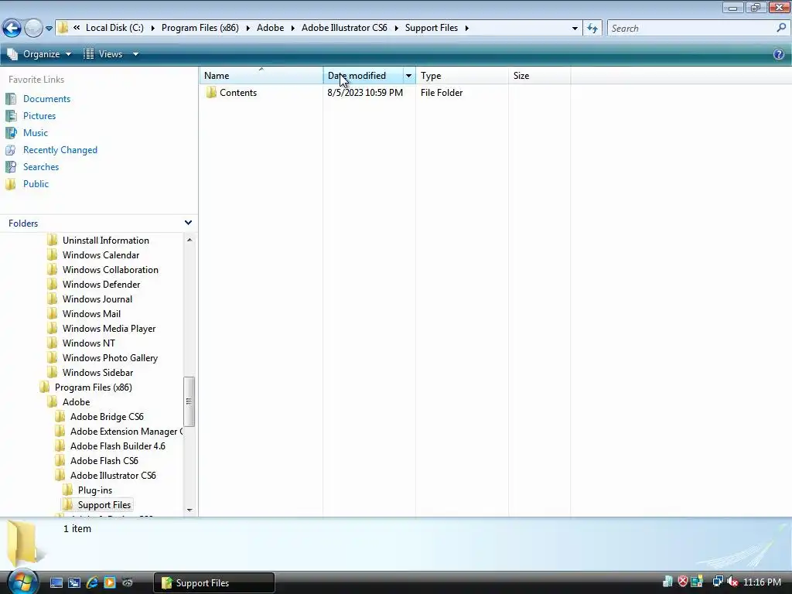Click the Support Files taskbar button
Screen dimensions: 792x594
[214, 583]
